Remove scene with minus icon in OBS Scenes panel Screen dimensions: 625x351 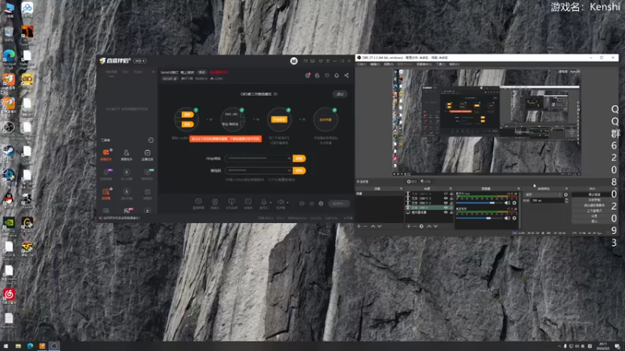click(x=366, y=226)
